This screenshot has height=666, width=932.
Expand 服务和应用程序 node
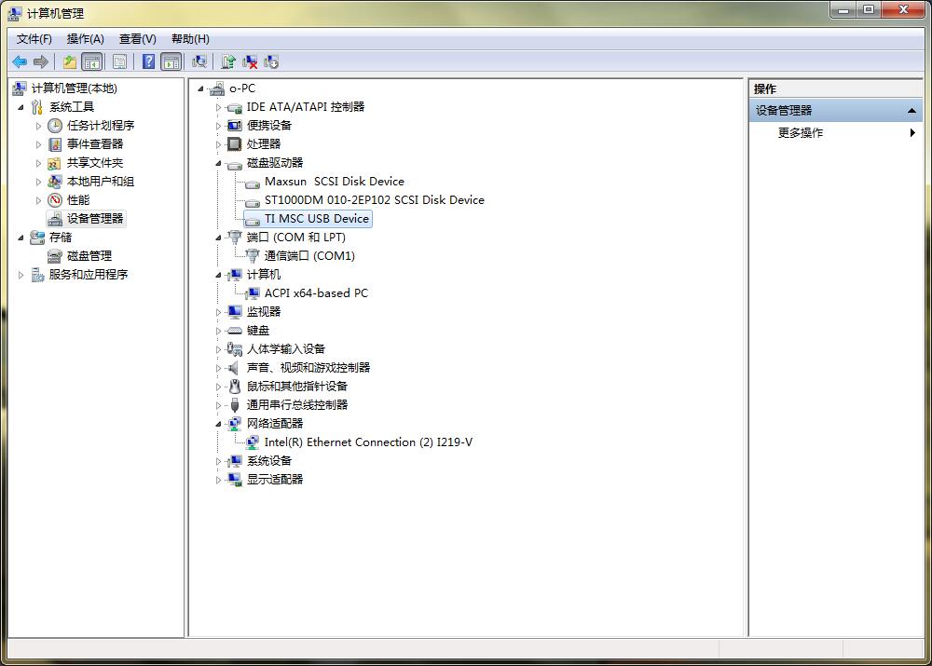coord(21,275)
